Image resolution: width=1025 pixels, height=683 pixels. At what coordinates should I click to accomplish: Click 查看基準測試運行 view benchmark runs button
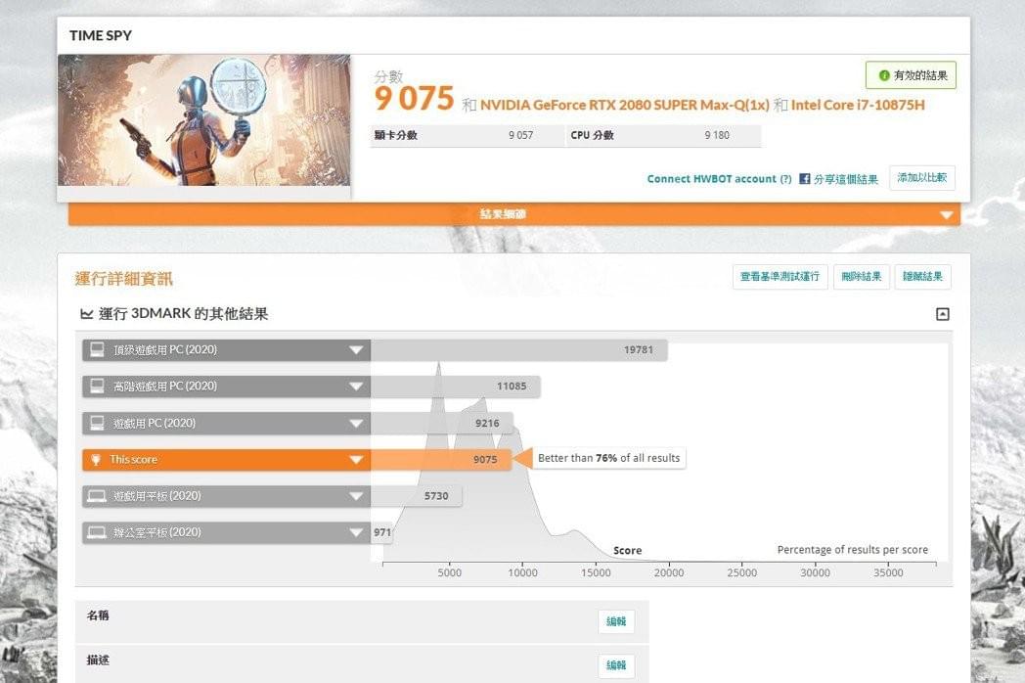[780, 277]
